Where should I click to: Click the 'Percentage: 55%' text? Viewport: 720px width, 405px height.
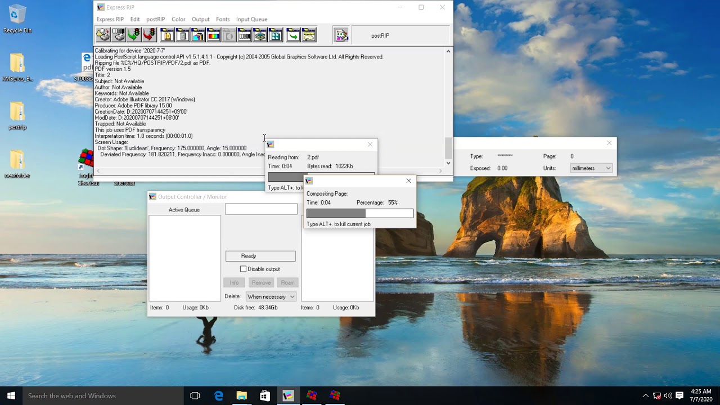377,202
